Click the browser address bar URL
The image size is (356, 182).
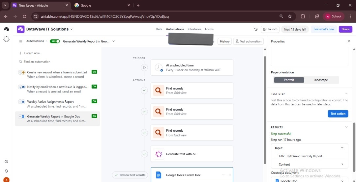pyautogui.click(x=105, y=16)
